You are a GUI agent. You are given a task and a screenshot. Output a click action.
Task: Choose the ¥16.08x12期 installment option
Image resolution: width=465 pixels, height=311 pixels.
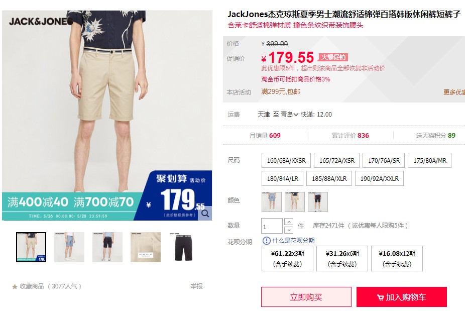(x=397, y=258)
